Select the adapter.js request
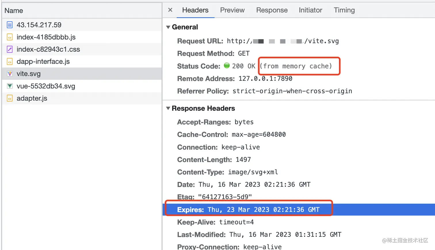This screenshot has height=250, width=435. click(x=82, y=98)
